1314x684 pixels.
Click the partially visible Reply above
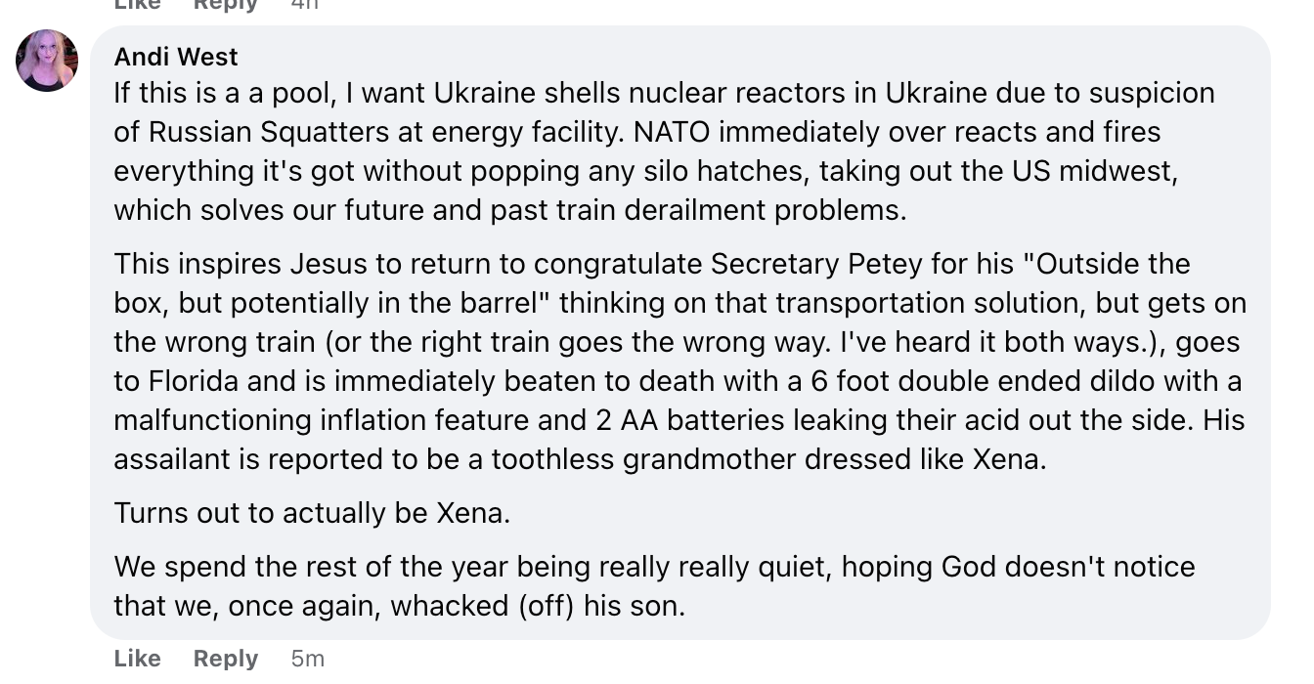pos(226,5)
